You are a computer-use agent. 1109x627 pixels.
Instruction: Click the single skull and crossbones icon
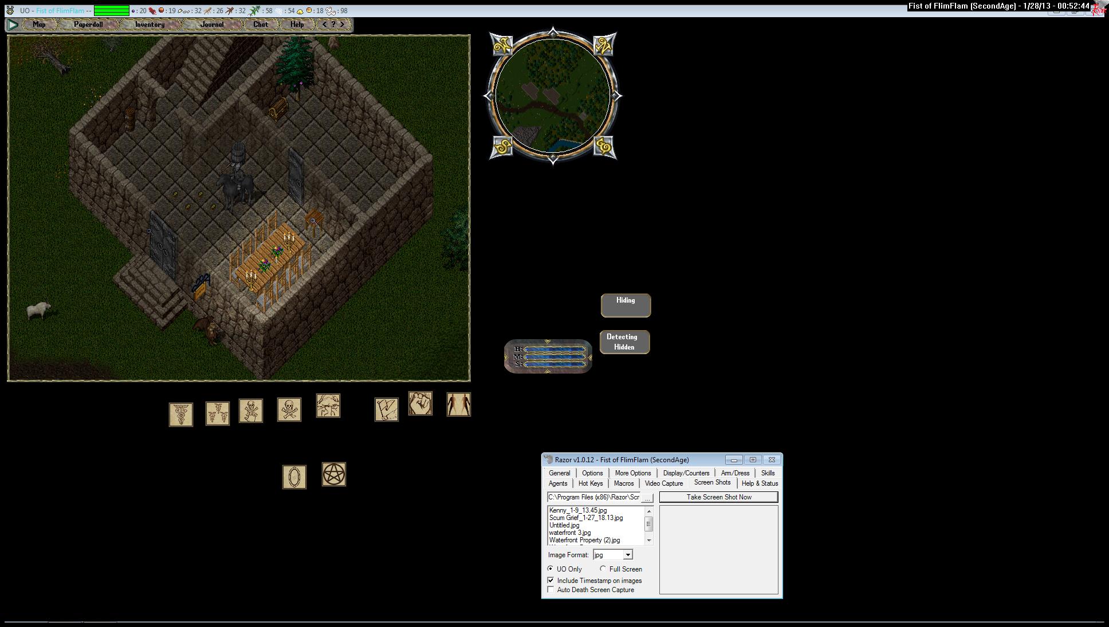pos(289,410)
